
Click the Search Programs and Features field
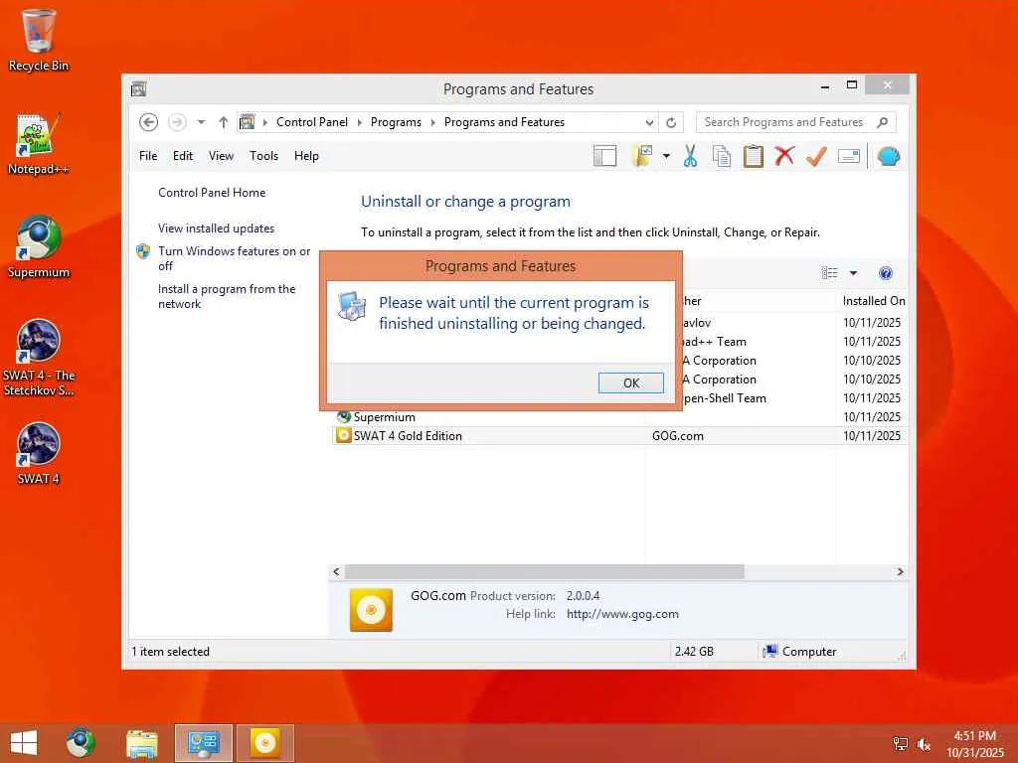pos(783,122)
